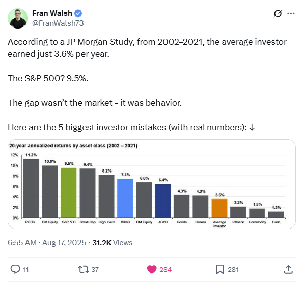The image size is (303, 285).
Task: Open the share tweet icon
Action: tap(288, 269)
